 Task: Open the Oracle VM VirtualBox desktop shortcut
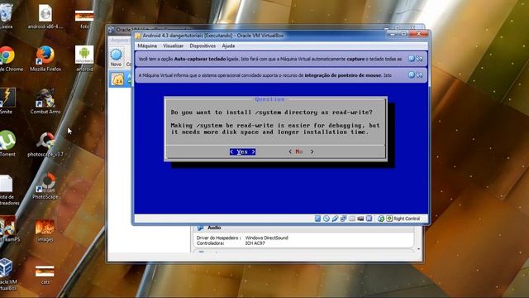point(7,274)
